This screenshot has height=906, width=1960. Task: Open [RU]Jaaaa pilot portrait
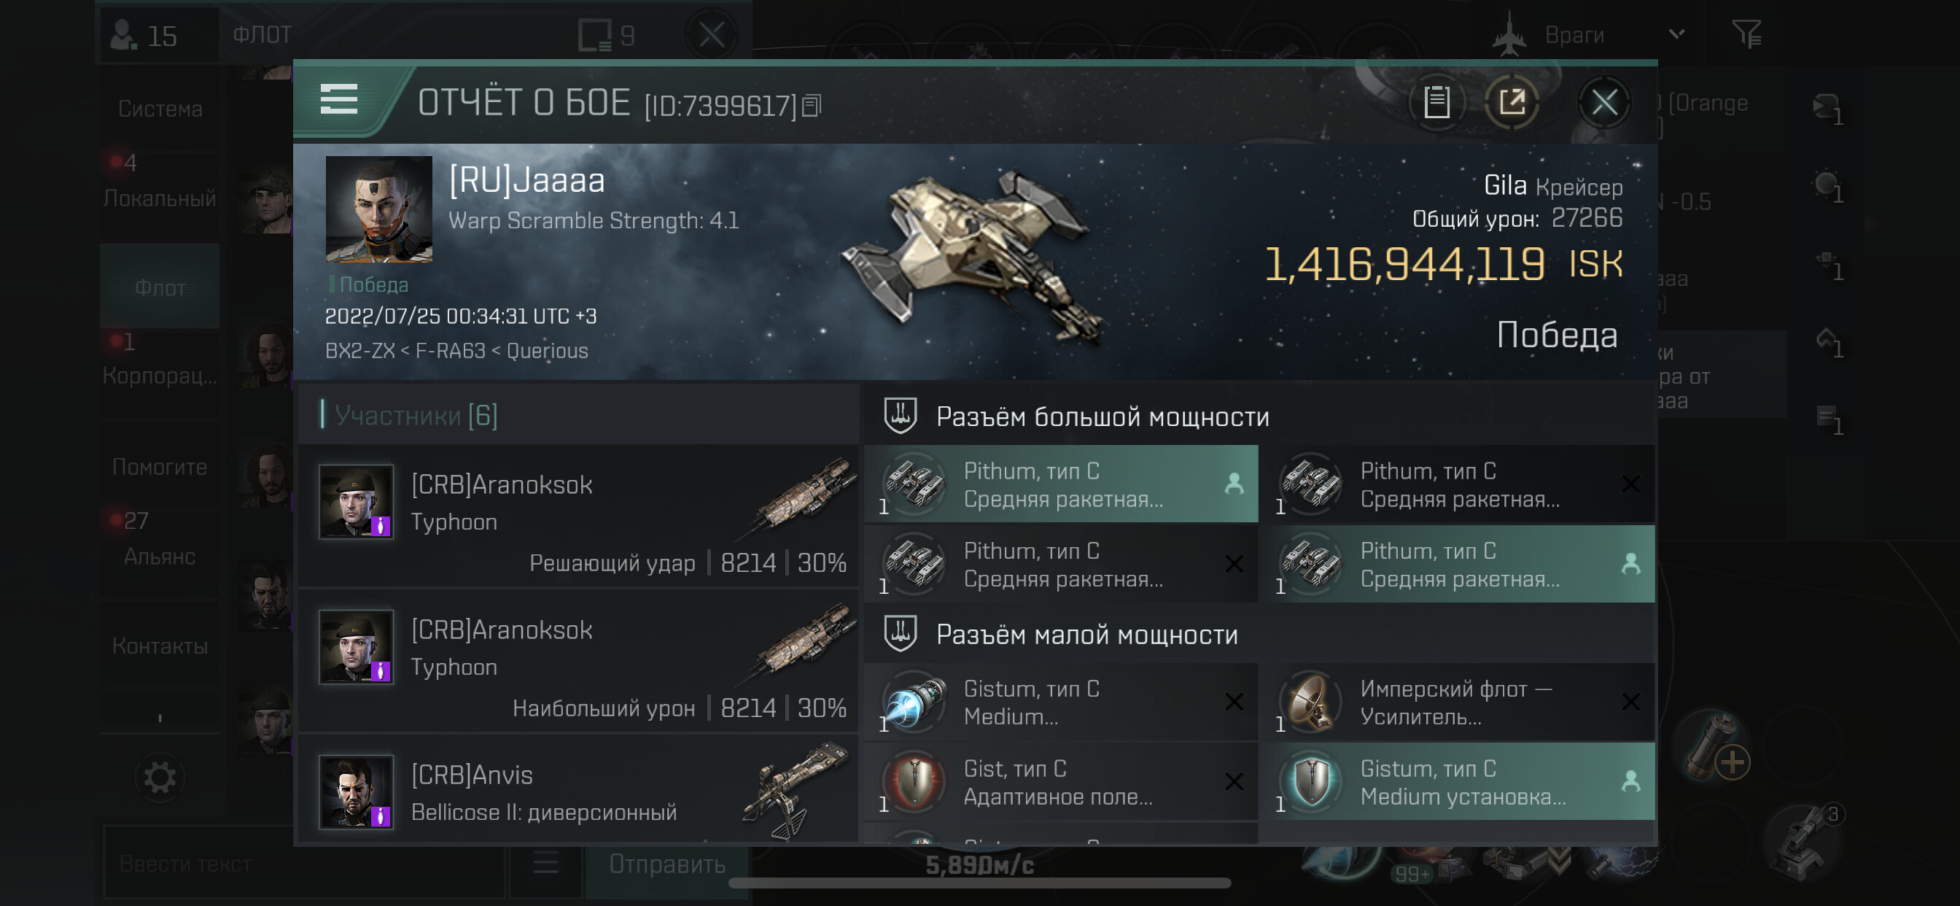coord(379,210)
